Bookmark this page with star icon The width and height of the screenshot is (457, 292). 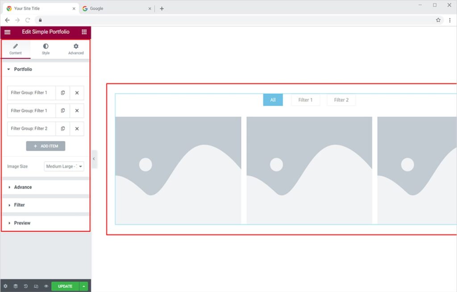tap(438, 20)
